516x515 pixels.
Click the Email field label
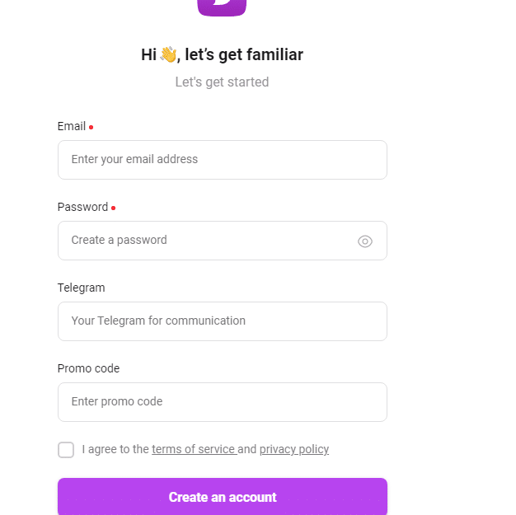tap(72, 126)
